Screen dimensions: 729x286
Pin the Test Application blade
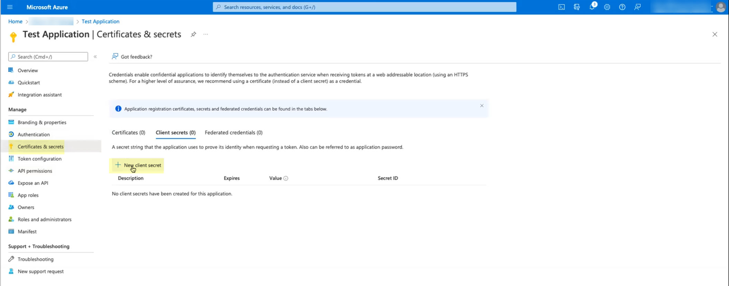[193, 34]
